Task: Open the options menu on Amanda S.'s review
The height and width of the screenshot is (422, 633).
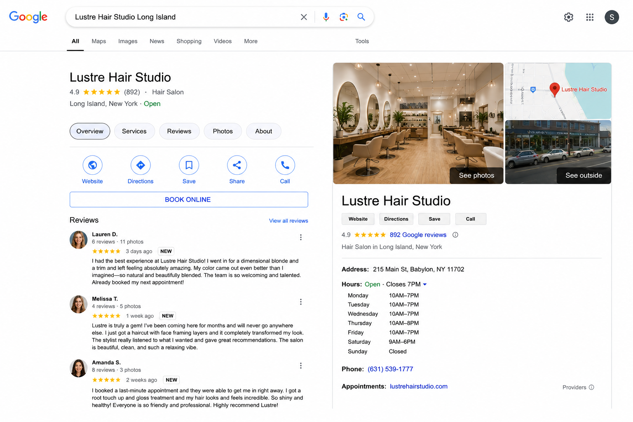Action: coord(301,366)
